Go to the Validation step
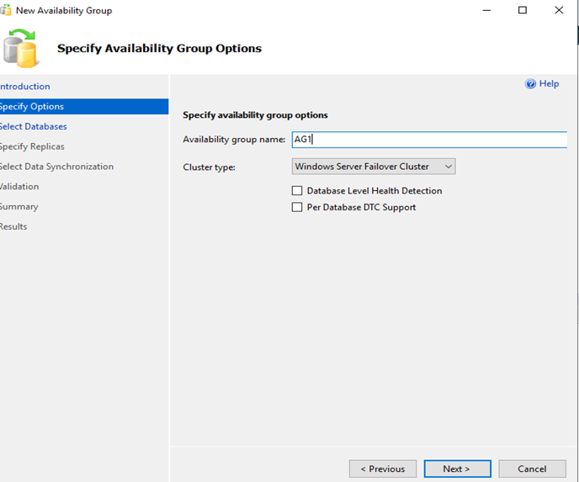Image resolution: width=579 pixels, height=482 pixels. click(x=19, y=187)
